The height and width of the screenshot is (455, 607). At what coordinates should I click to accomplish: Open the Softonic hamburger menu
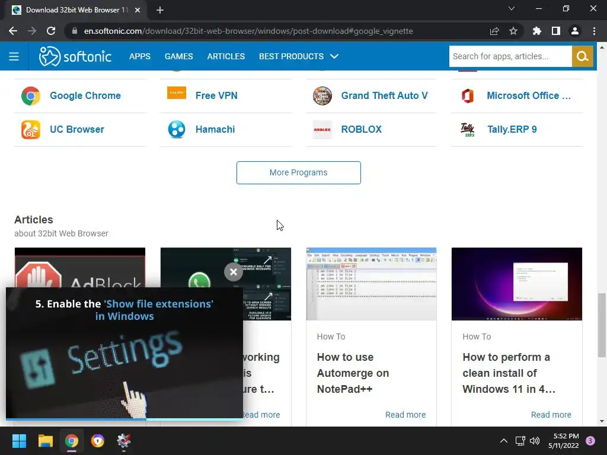pos(14,56)
